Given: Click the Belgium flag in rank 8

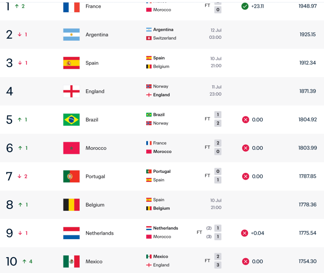Looking at the screenshot, I should click(x=71, y=205).
